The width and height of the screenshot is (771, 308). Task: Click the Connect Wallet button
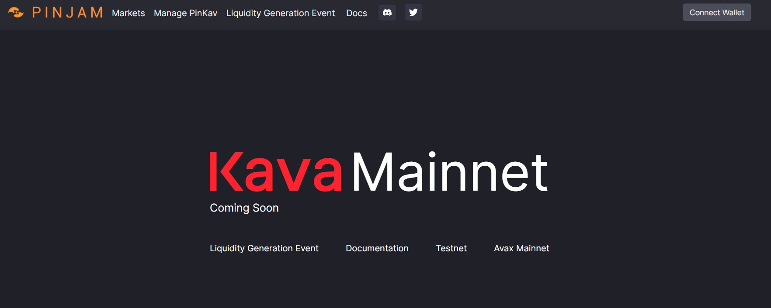pos(717,13)
